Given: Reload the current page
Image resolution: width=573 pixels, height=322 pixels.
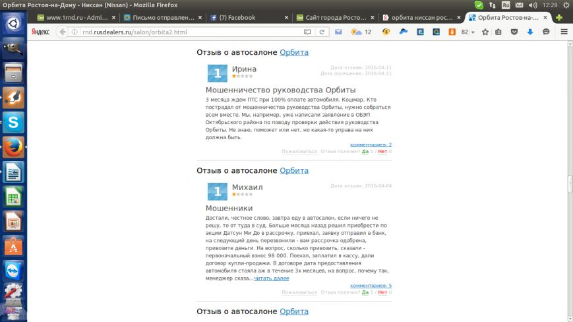Looking at the screenshot, I should pyautogui.click(x=322, y=32).
